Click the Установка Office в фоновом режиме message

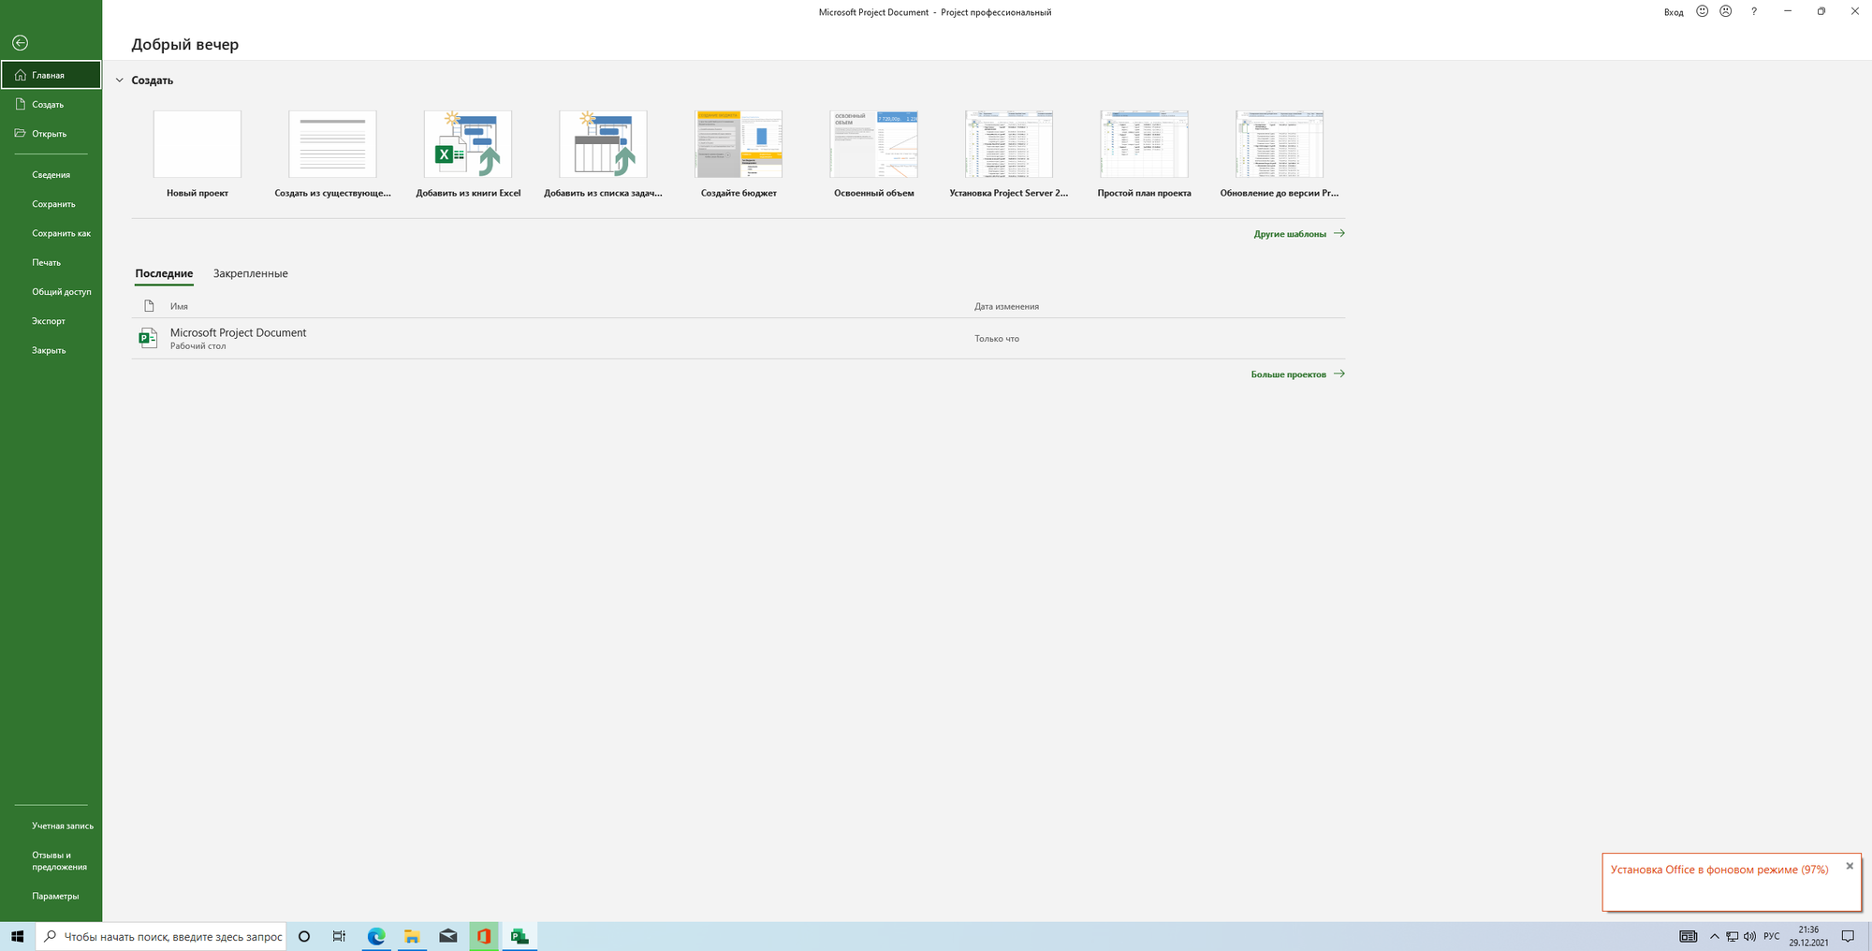point(1719,870)
